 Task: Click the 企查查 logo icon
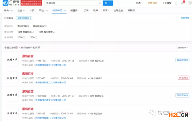click(x=4, y=3)
